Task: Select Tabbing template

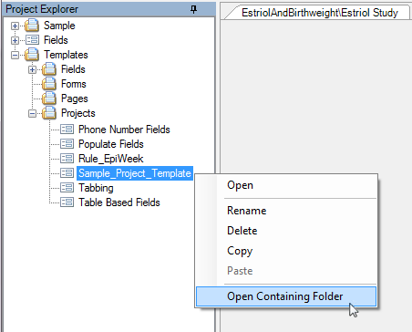Action: (96, 188)
